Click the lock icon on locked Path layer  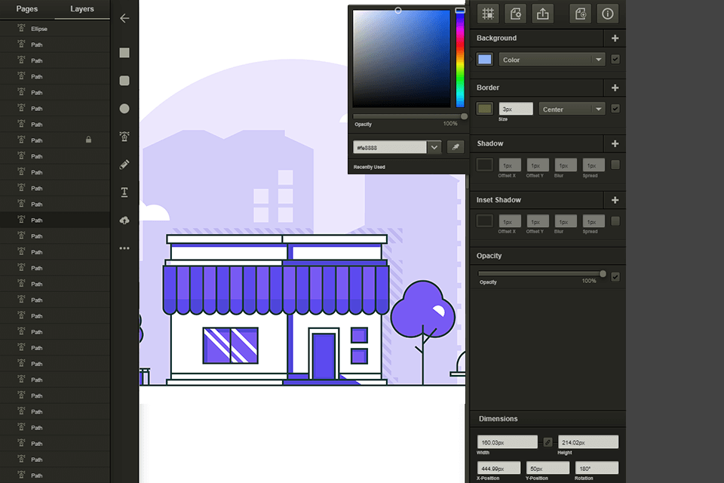[x=88, y=140]
